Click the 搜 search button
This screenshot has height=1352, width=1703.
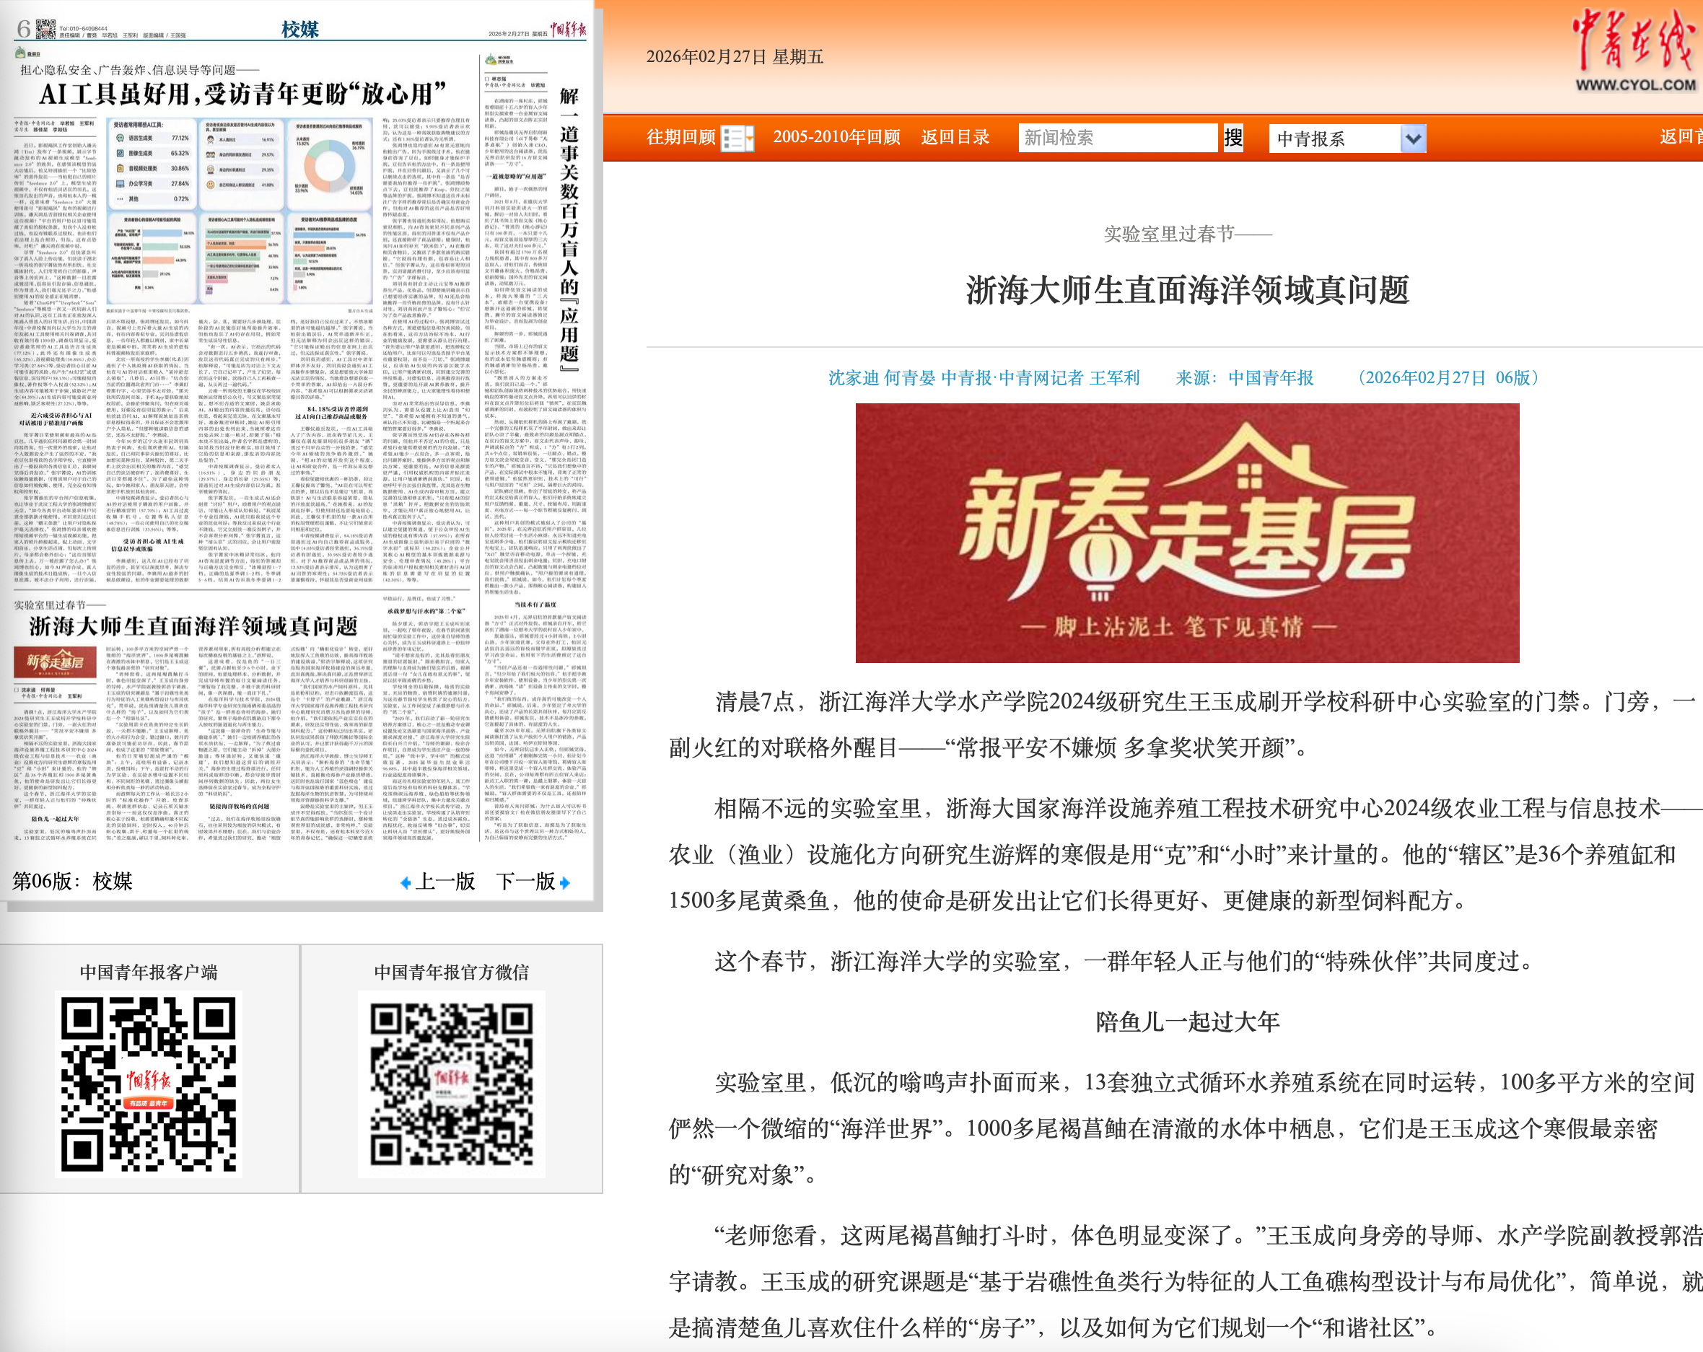click(1233, 137)
